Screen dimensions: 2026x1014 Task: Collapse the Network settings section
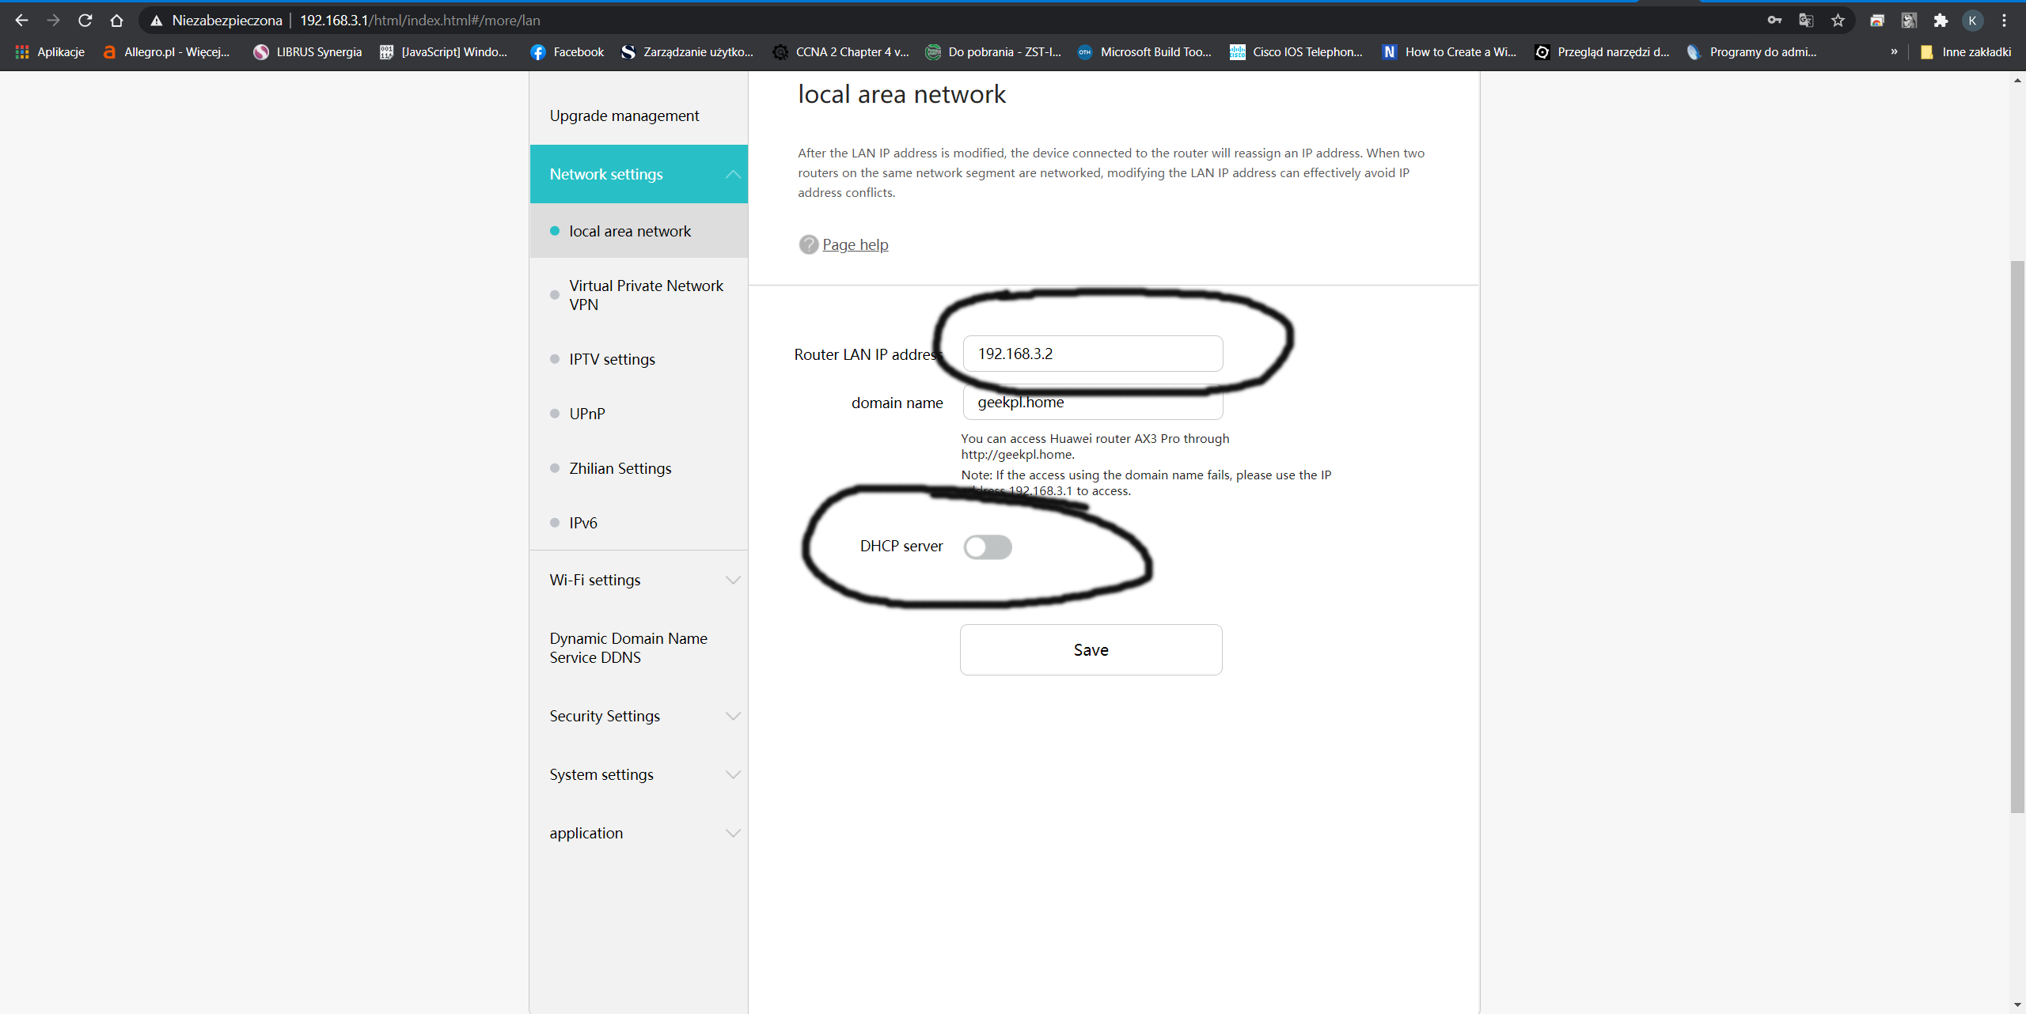click(733, 174)
